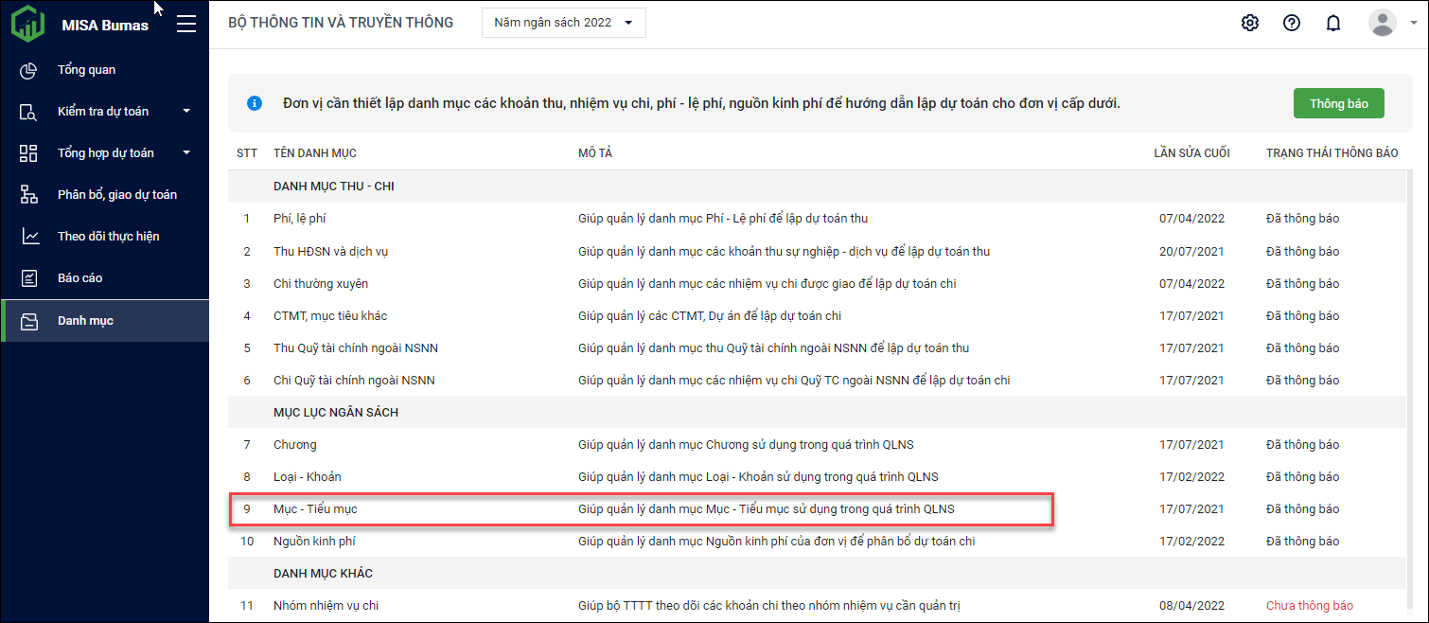1429x623 pixels.
Task: Expand the Kiểm tra dự toán submenu arrow
Action: pos(186,112)
